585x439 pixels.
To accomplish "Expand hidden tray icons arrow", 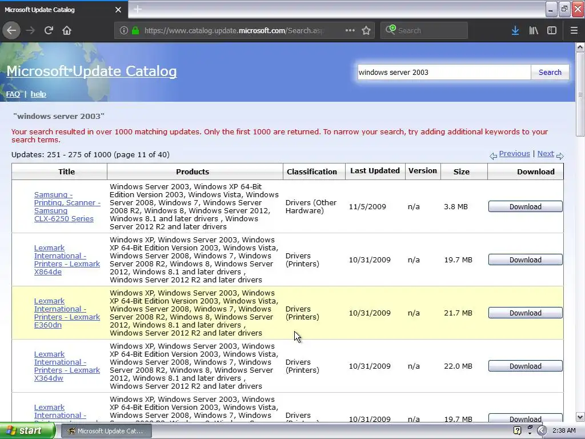I will click(542, 431).
